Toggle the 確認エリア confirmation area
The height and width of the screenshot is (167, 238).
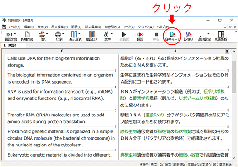coord(92,36)
